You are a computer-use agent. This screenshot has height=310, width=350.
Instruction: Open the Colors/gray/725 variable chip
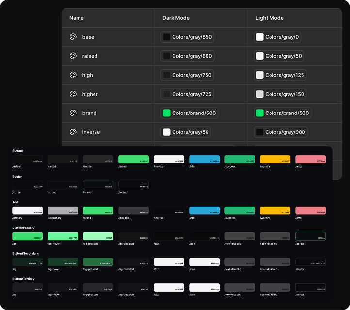tap(187, 94)
